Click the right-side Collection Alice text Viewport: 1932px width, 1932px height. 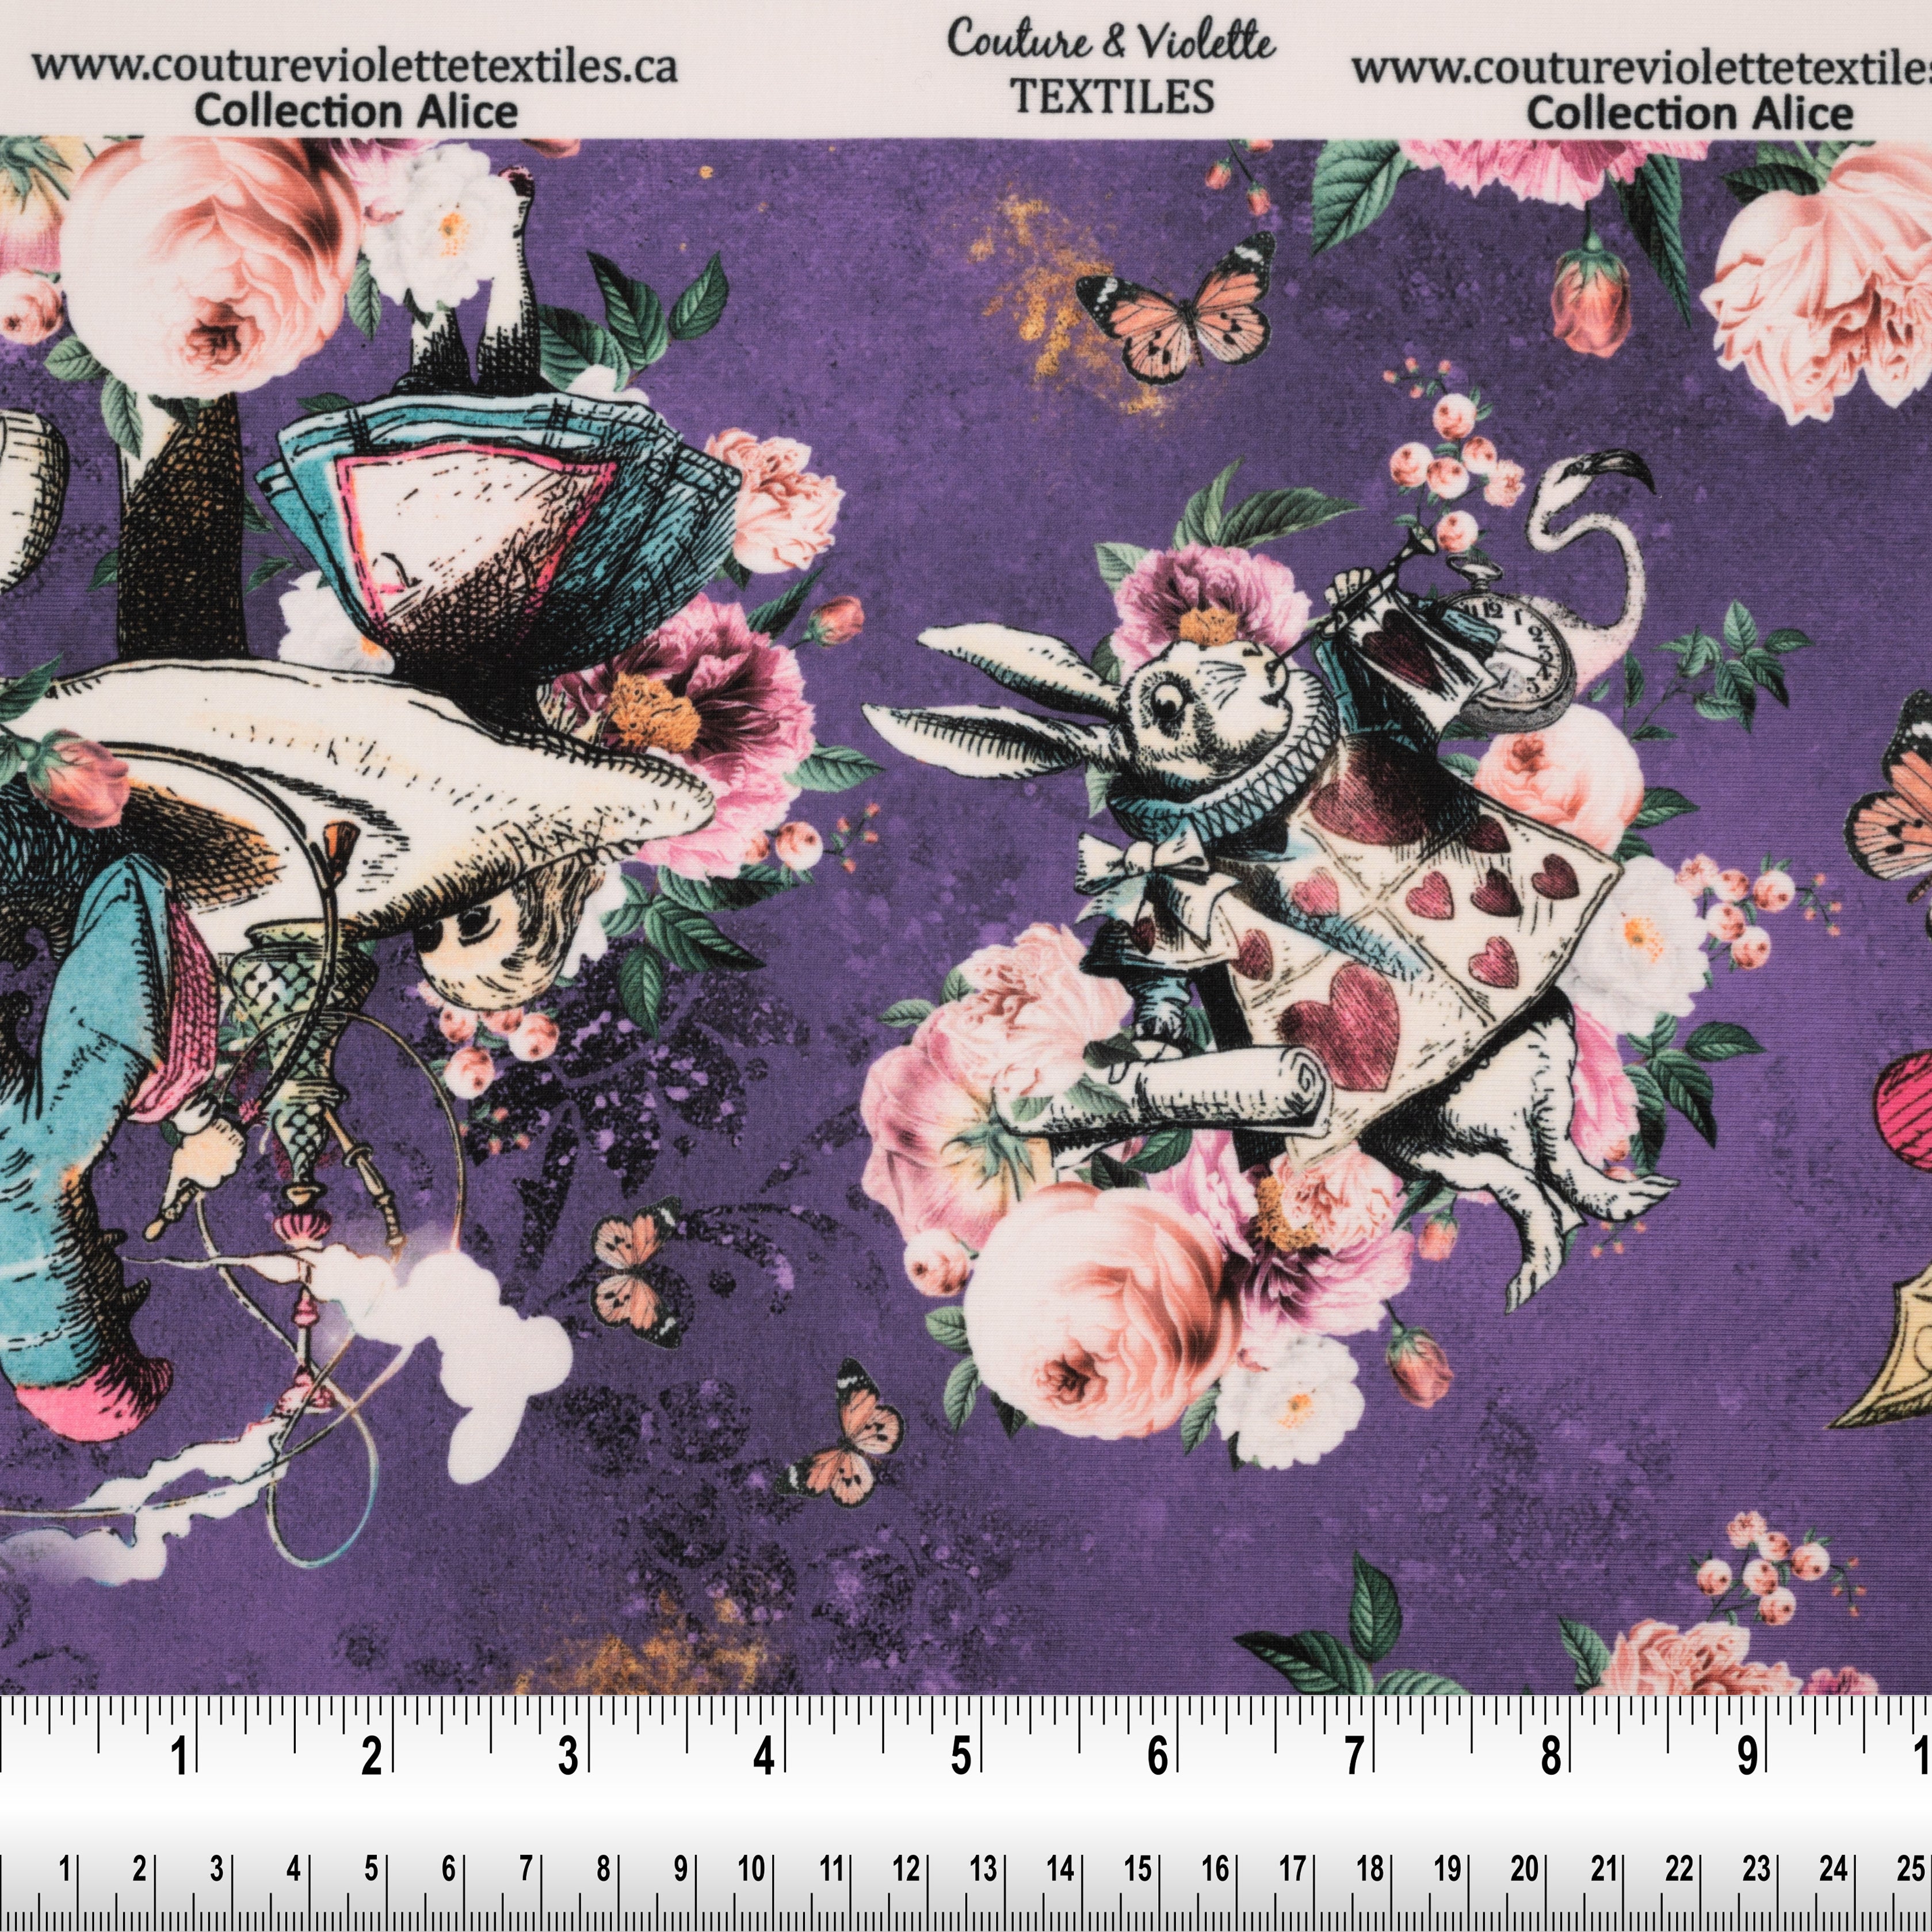coord(1689,113)
